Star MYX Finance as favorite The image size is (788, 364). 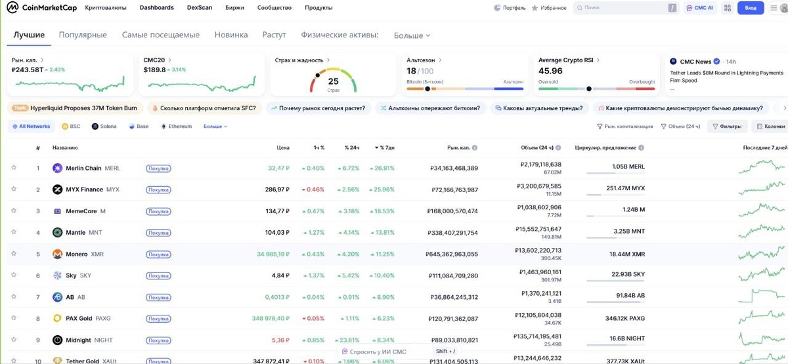point(13,190)
